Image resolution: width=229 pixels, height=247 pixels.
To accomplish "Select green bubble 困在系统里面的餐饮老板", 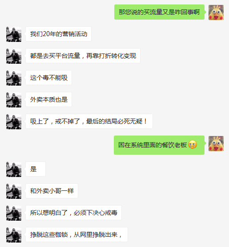I will (x=159, y=145).
